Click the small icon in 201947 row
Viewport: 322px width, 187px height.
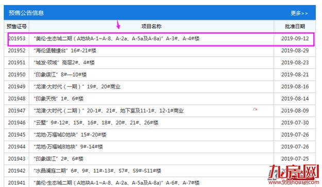tap(255, 109)
